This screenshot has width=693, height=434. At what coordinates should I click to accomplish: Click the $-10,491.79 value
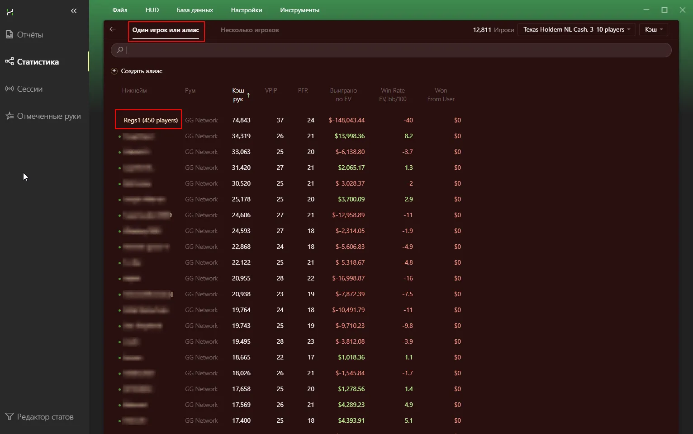(x=348, y=310)
